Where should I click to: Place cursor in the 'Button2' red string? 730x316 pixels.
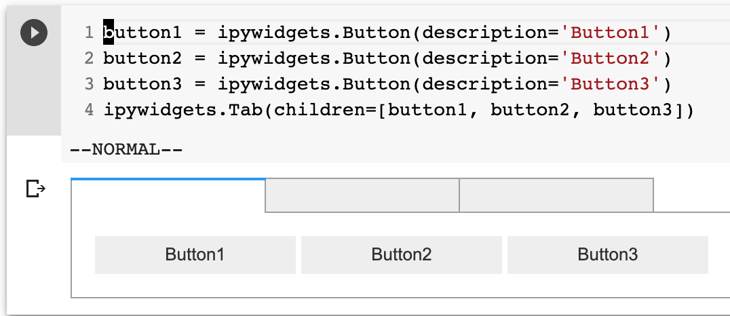[x=610, y=58]
